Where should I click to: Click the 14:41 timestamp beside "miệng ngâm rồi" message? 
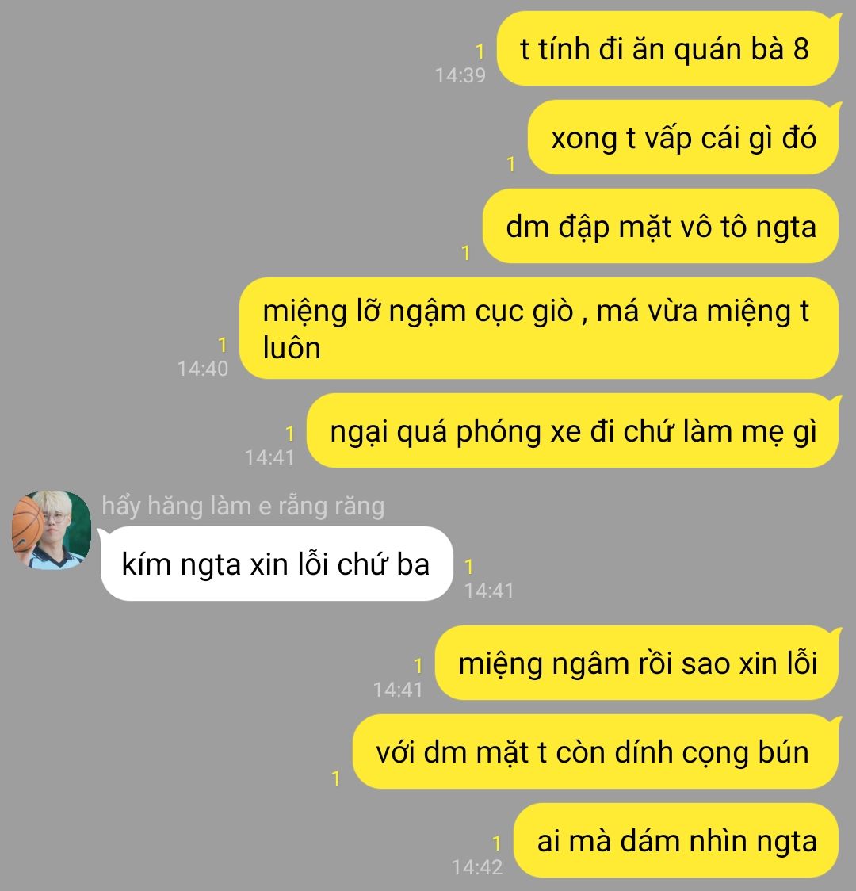pyautogui.click(x=398, y=690)
